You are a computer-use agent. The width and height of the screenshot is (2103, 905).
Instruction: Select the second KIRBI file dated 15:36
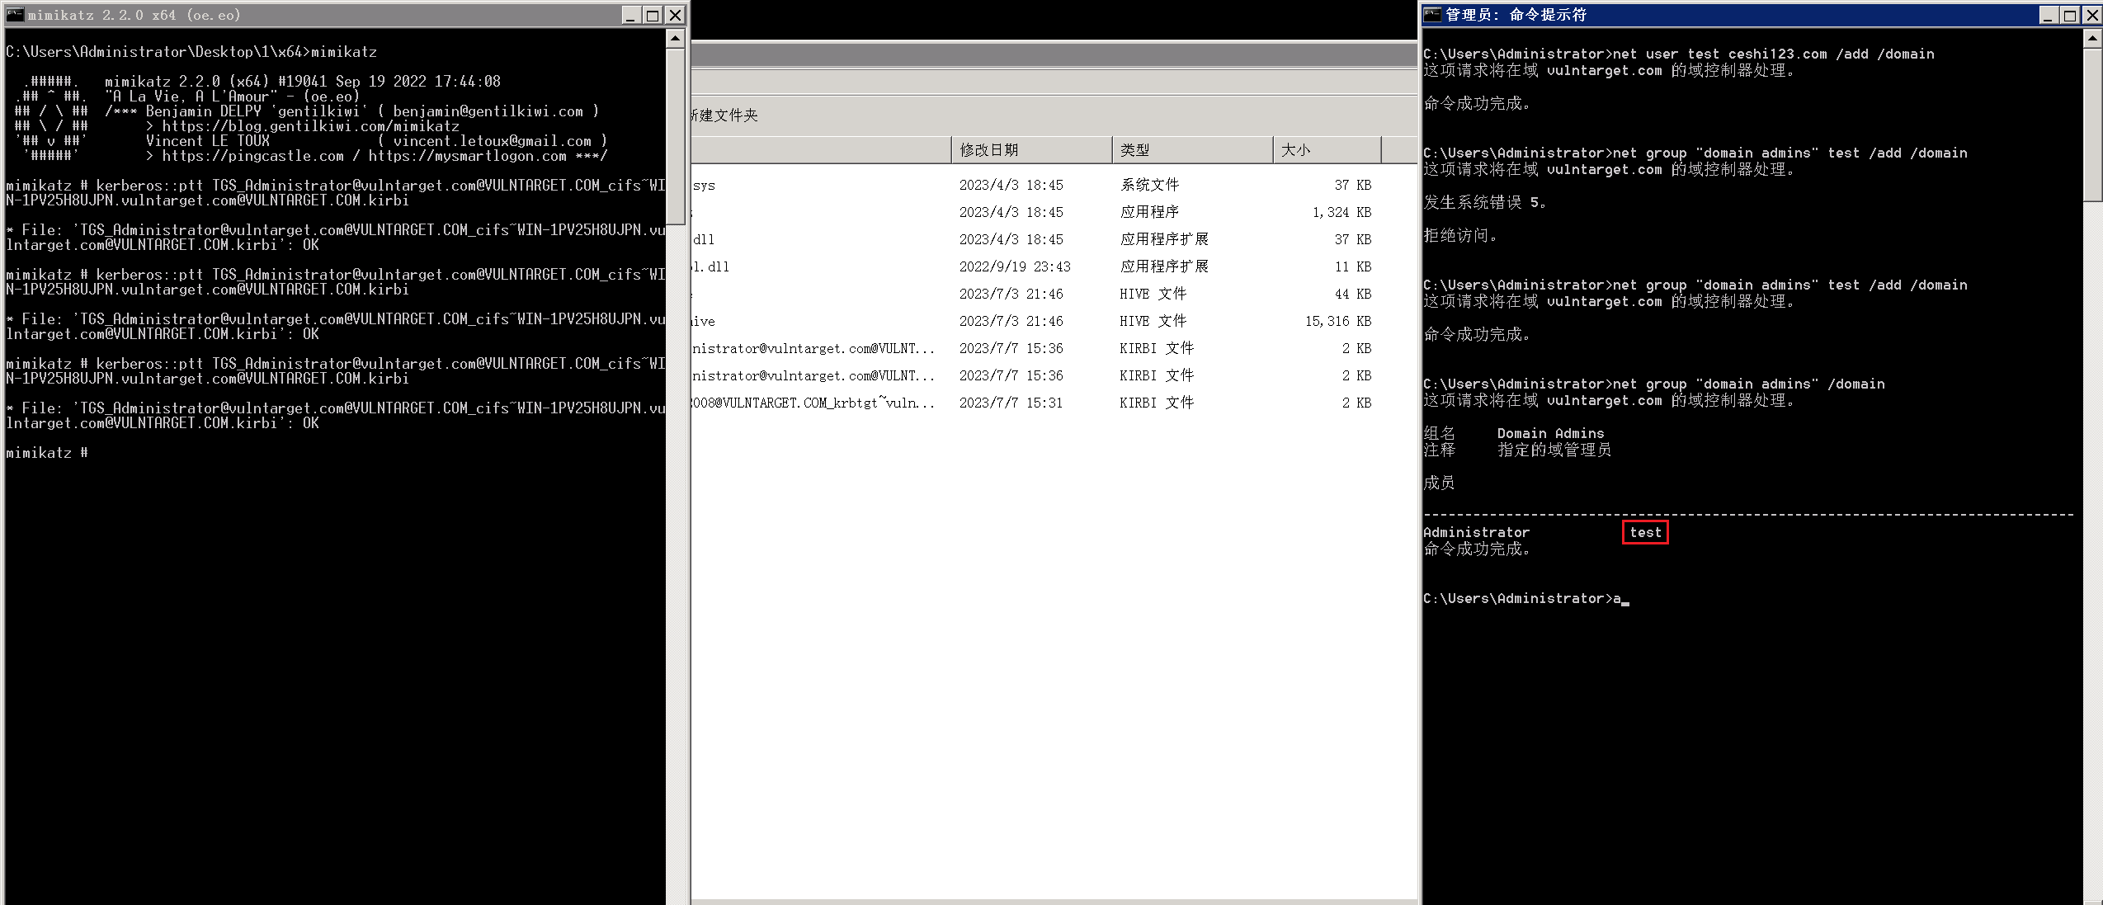click(1035, 375)
